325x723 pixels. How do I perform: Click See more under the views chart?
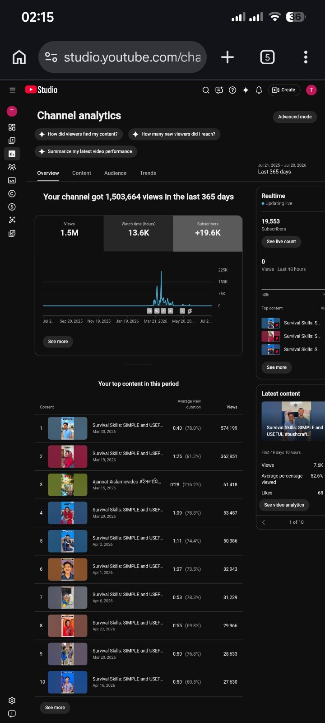pyautogui.click(x=58, y=342)
